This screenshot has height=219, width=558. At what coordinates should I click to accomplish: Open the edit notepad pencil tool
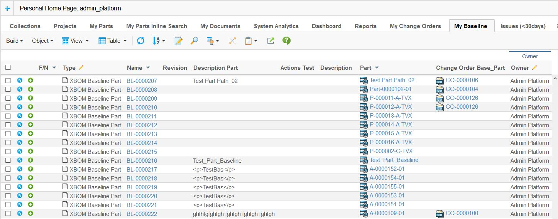178,40
